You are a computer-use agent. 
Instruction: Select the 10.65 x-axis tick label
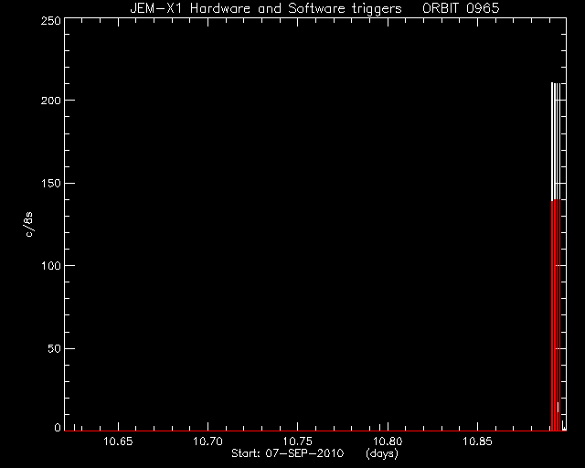(x=118, y=441)
